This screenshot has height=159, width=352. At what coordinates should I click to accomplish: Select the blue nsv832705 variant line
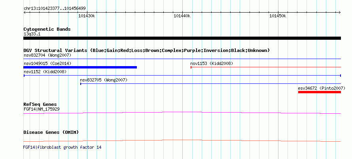pyautogui.click(x=210, y=84)
